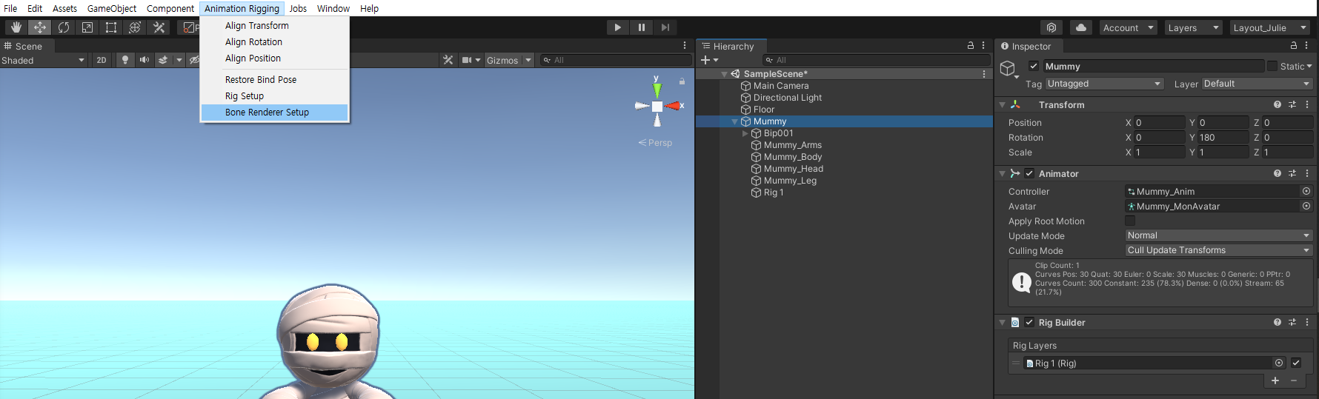Open the Jobs menu
The image size is (1319, 399).
coord(298,8)
